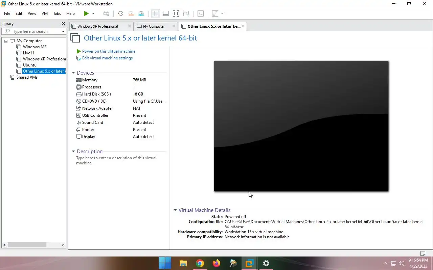Image resolution: width=433 pixels, height=270 pixels.
Task: Select the Hard Disk (SCSI) device
Action: tap(121, 94)
